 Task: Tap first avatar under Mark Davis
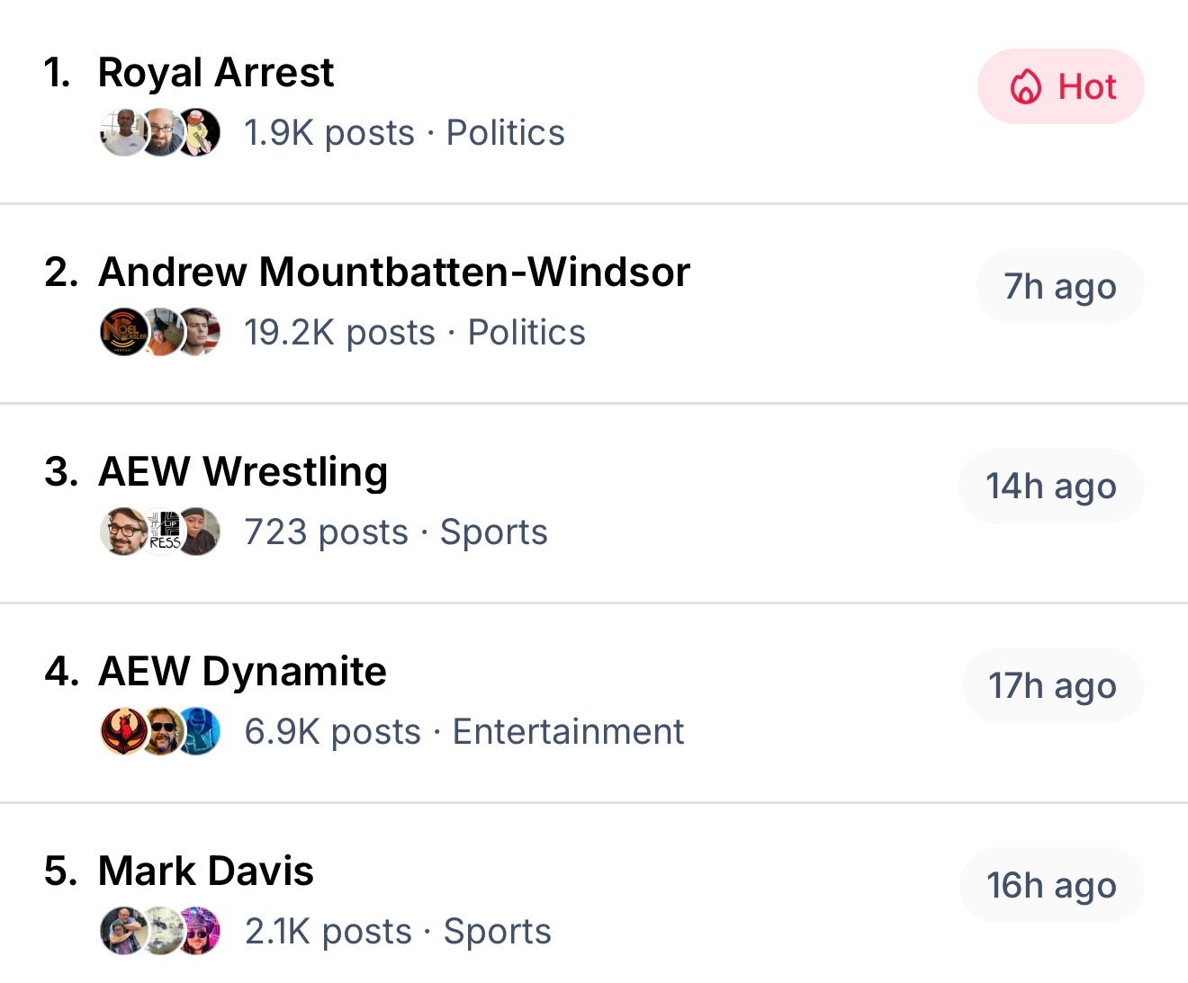coord(122,932)
